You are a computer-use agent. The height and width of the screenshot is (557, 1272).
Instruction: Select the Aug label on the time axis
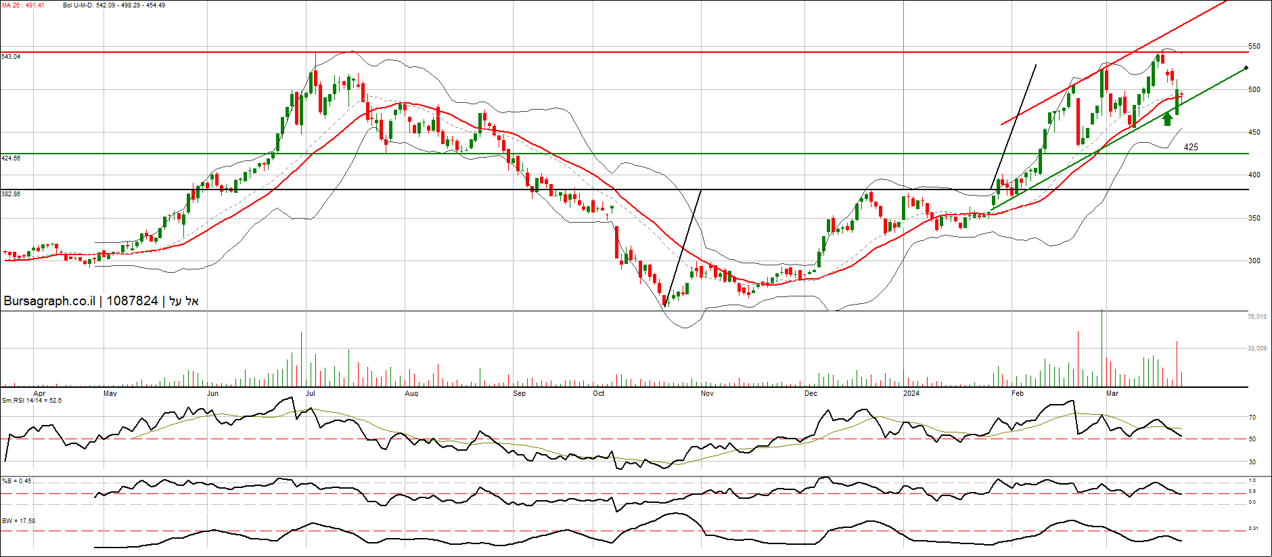(411, 393)
